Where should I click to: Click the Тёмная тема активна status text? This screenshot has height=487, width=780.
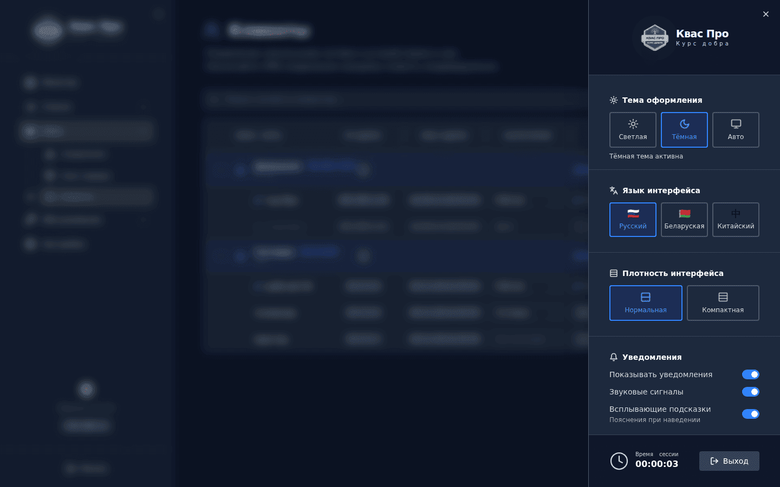(x=646, y=156)
